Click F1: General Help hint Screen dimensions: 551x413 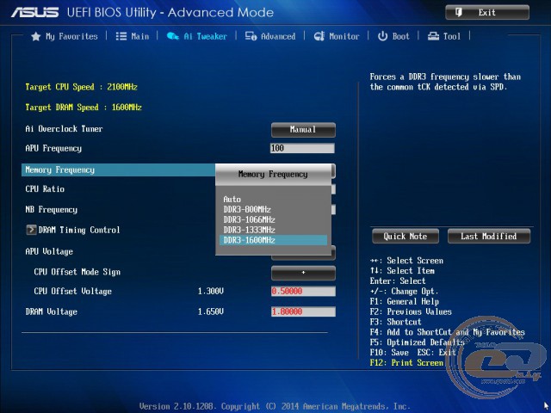405,302
